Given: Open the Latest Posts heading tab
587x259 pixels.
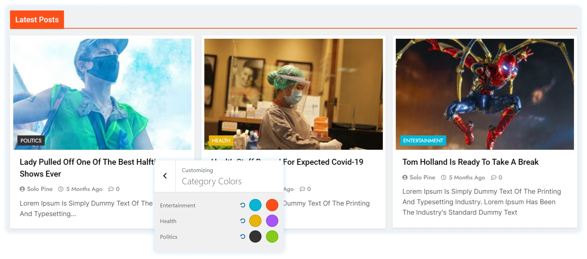Looking at the screenshot, I should (37, 20).
